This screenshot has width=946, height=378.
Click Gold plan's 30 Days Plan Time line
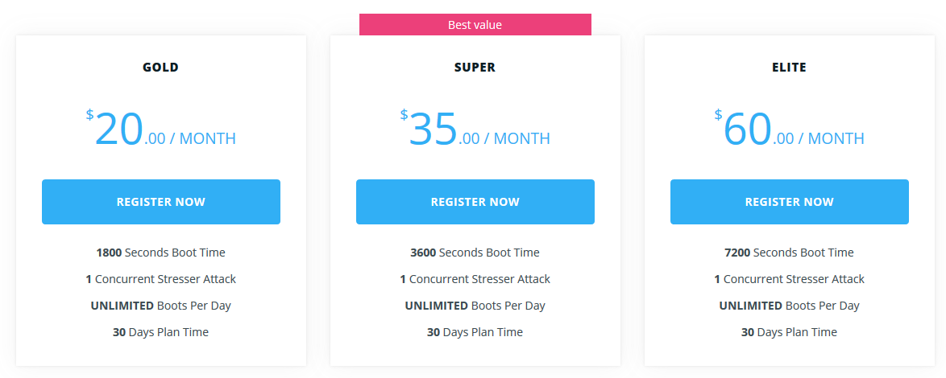pos(161,332)
